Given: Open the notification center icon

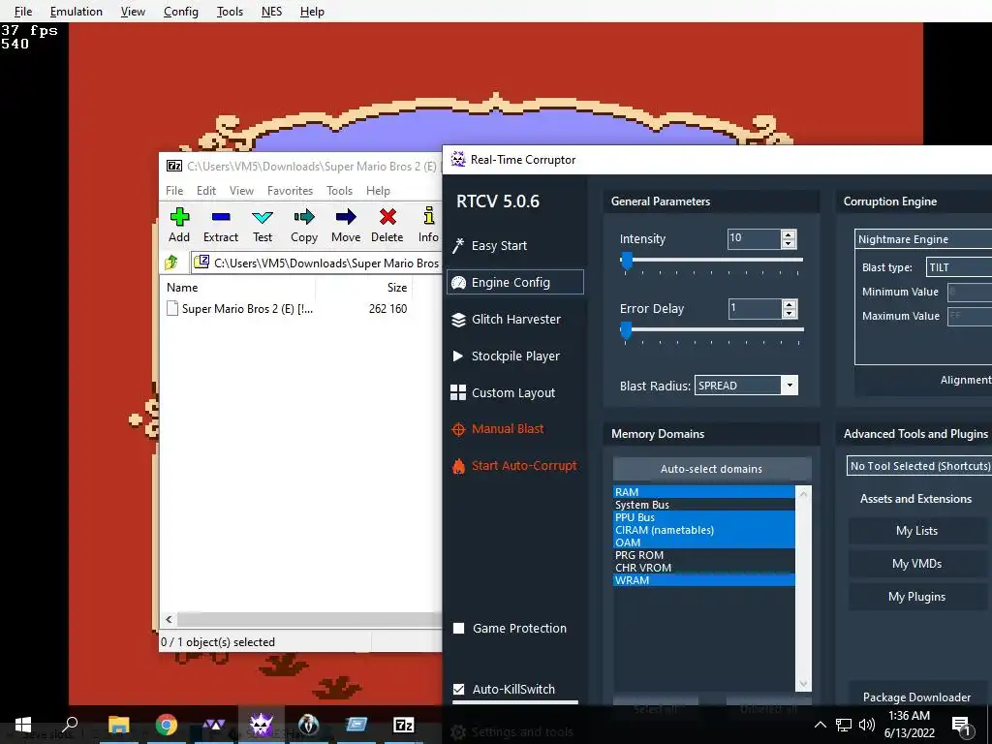Looking at the screenshot, I should [x=960, y=725].
